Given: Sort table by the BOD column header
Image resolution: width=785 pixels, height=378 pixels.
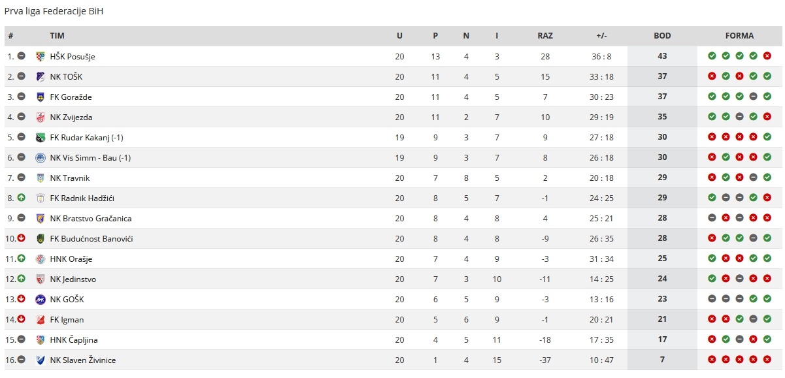Looking at the screenshot, I should click(662, 36).
